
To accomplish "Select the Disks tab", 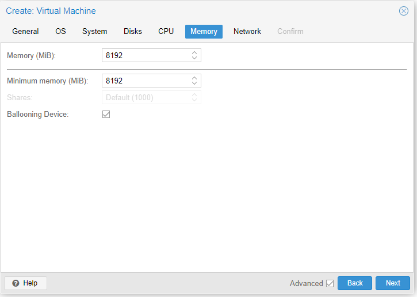I will pyautogui.click(x=133, y=32).
